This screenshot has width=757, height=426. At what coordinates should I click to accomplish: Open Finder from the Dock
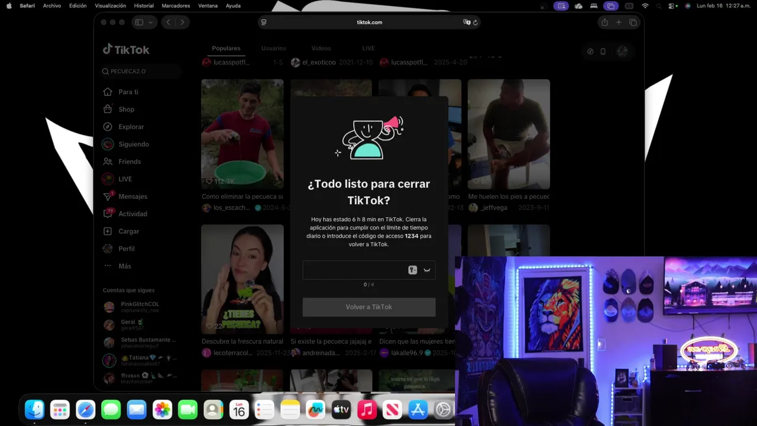click(x=34, y=409)
